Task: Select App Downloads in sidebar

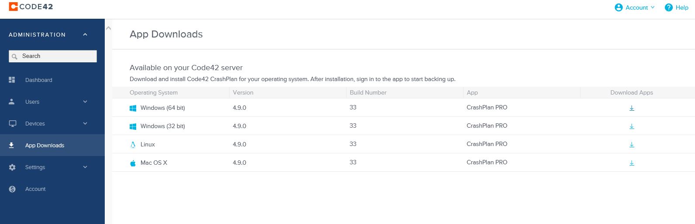Action: (x=52, y=145)
